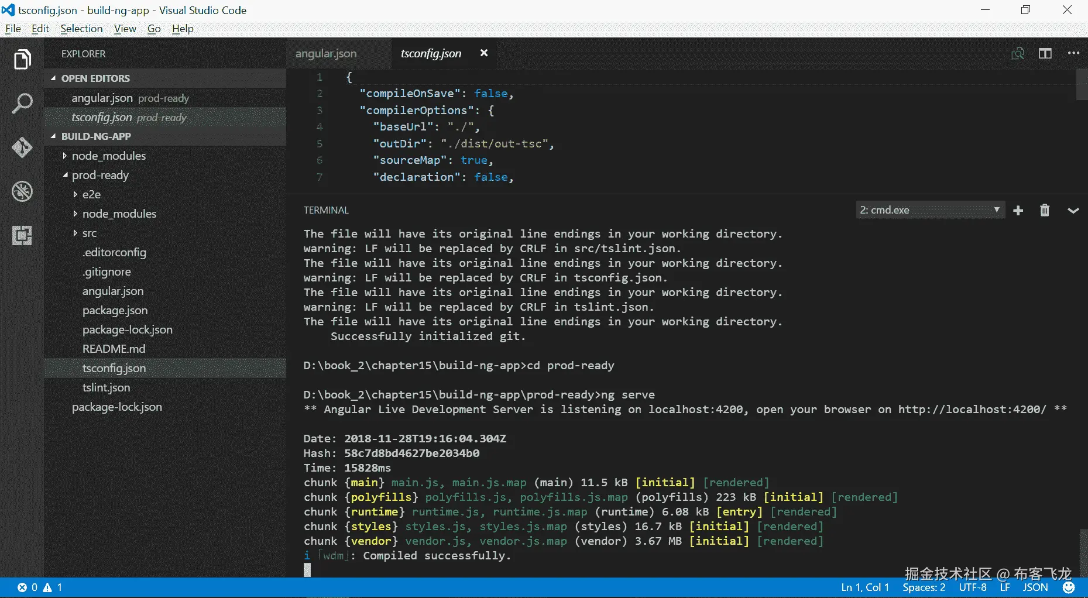Select the TERMINAL panel tab
Image resolution: width=1088 pixels, height=598 pixels.
pos(326,210)
